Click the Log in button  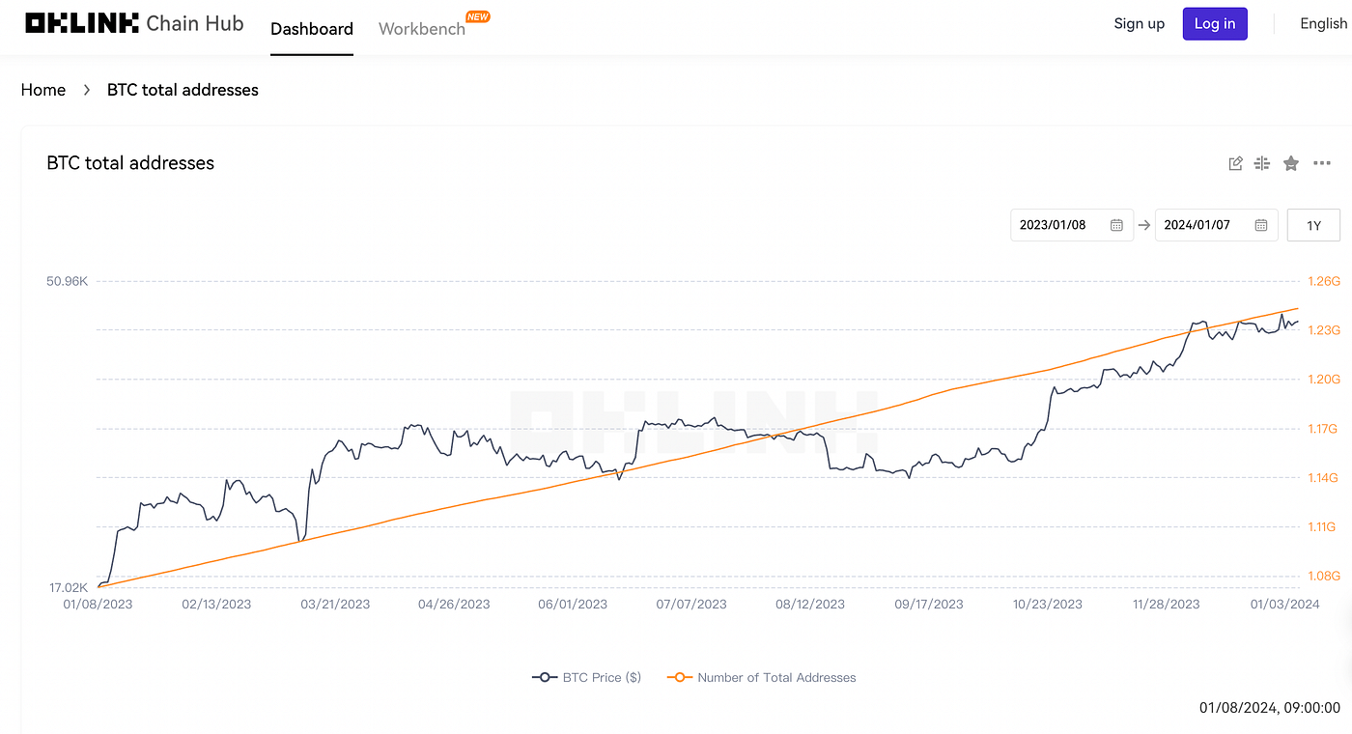coord(1214,23)
